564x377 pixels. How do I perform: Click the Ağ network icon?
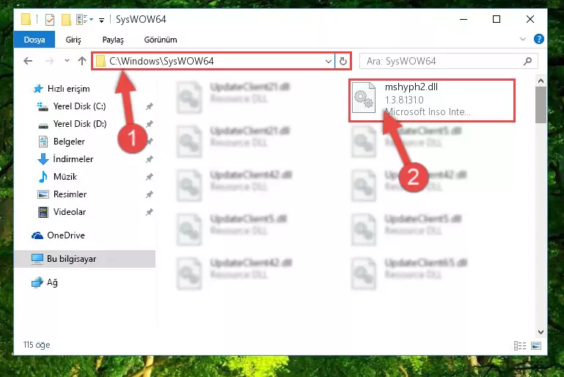click(x=37, y=282)
